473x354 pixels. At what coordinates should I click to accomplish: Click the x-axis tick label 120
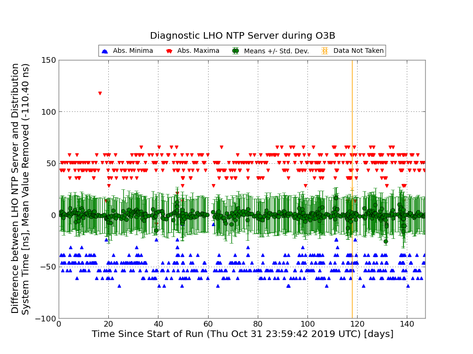coord(358,324)
